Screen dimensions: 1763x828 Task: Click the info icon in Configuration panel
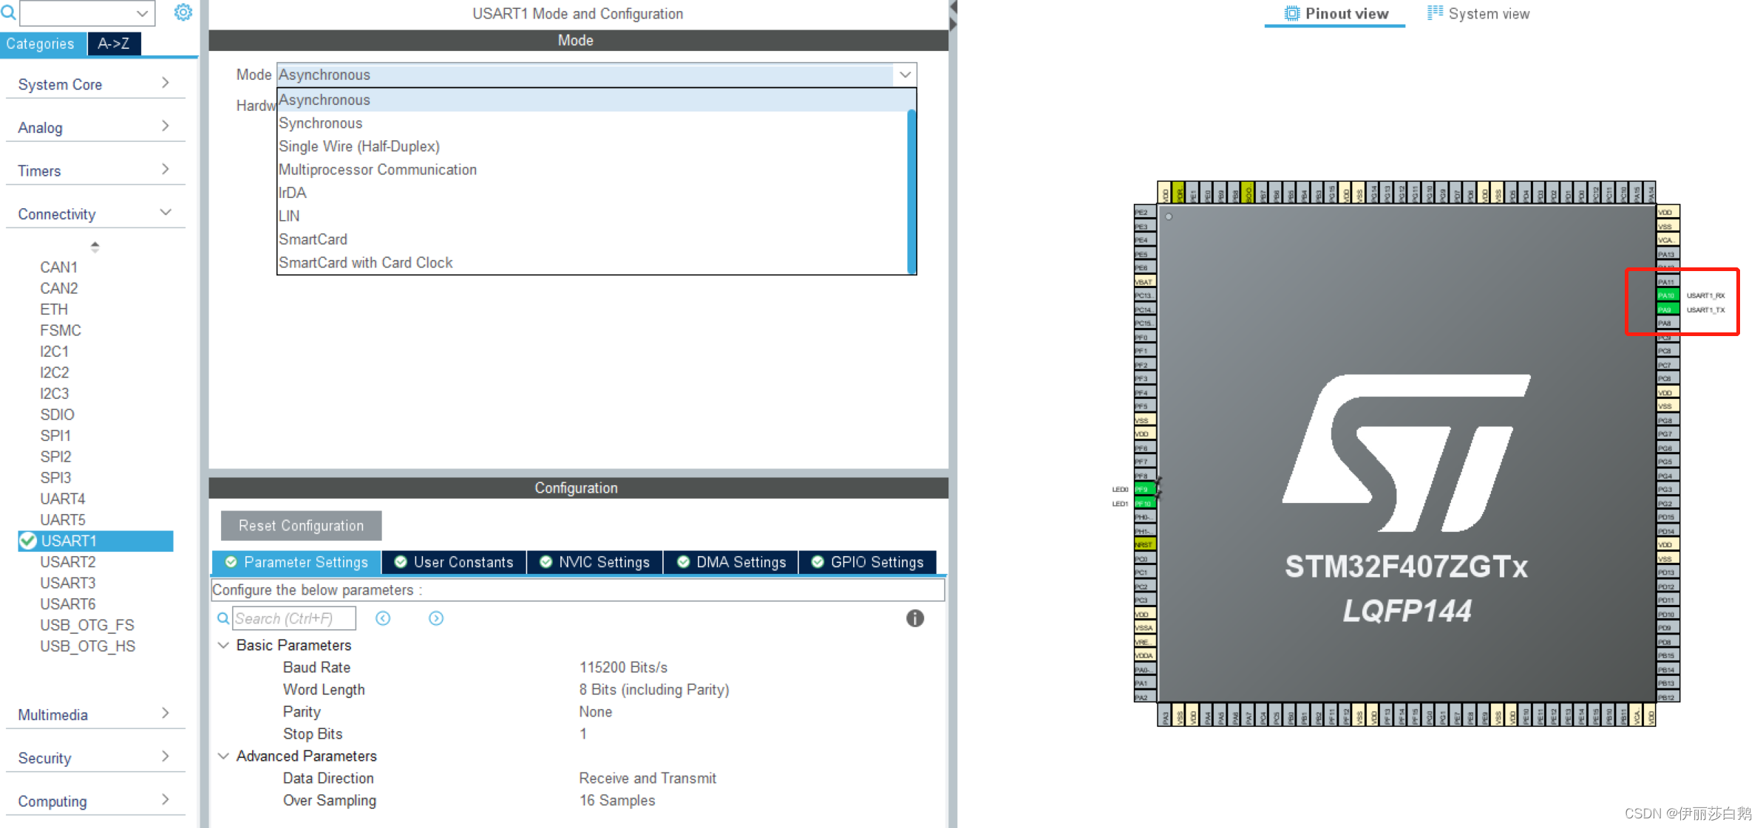point(914,618)
